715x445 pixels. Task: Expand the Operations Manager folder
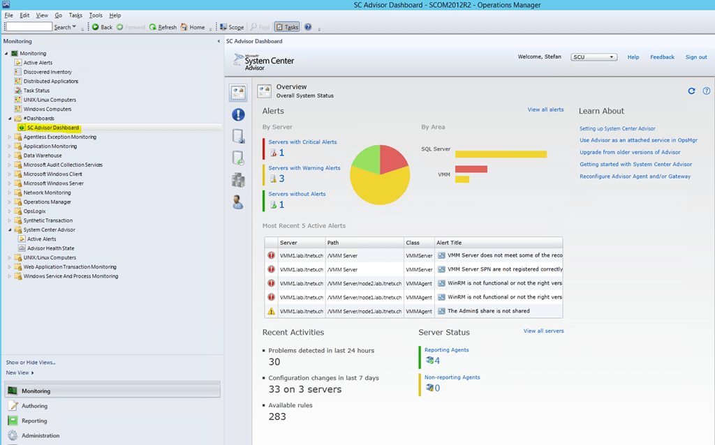point(10,202)
